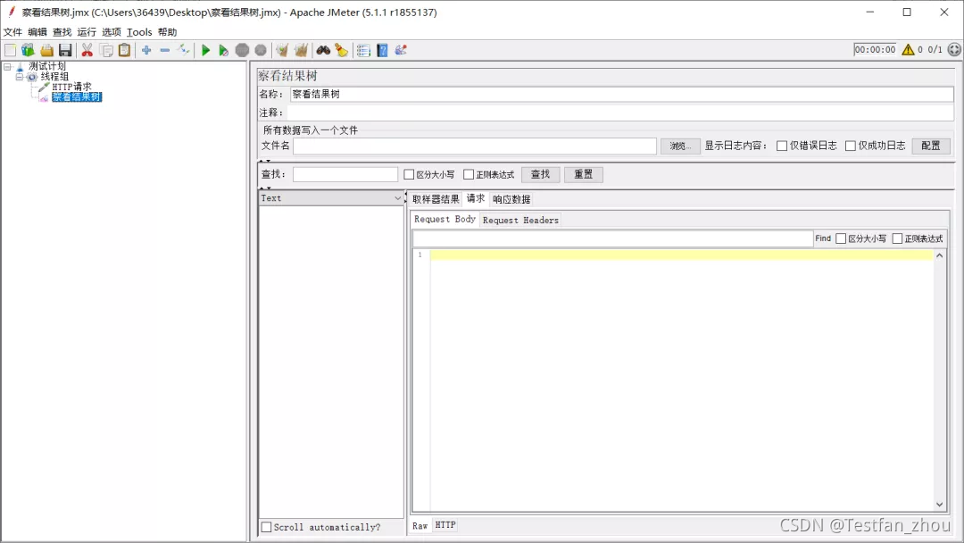Click the Open file folder icon
The width and height of the screenshot is (964, 543).
tap(46, 50)
